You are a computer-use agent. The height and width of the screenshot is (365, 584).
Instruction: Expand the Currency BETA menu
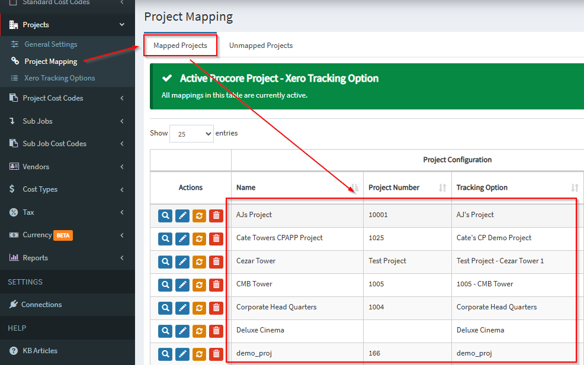[68, 235]
